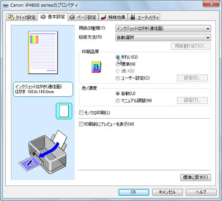Enable the モノクロ印刷(L) checkbox
222x201 pixels.
tap(81, 113)
